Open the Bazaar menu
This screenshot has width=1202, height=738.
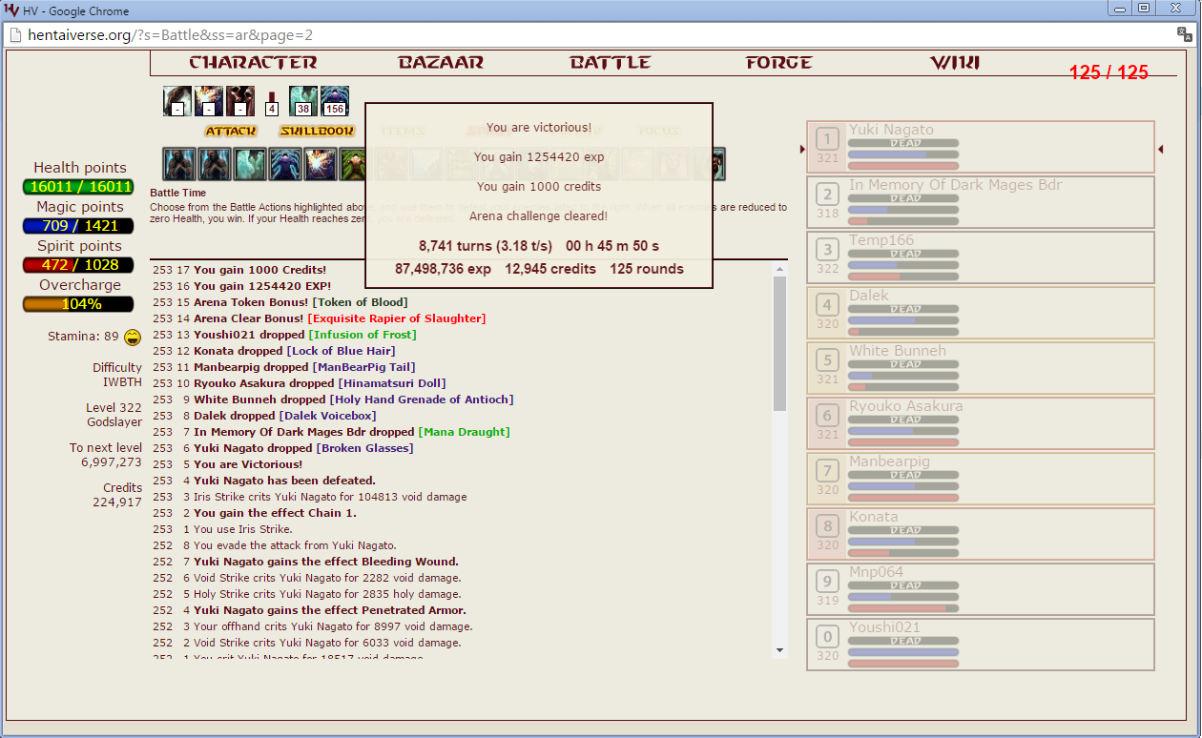[x=441, y=63]
